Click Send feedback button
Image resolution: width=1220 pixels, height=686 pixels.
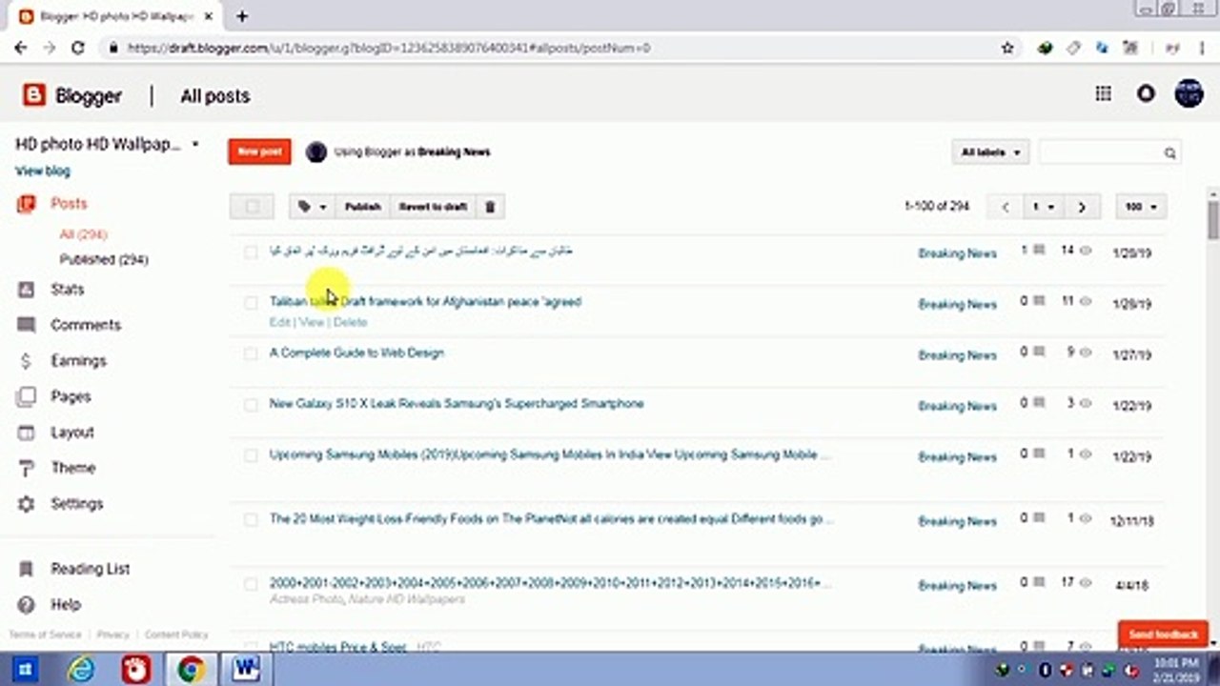coord(1163,635)
